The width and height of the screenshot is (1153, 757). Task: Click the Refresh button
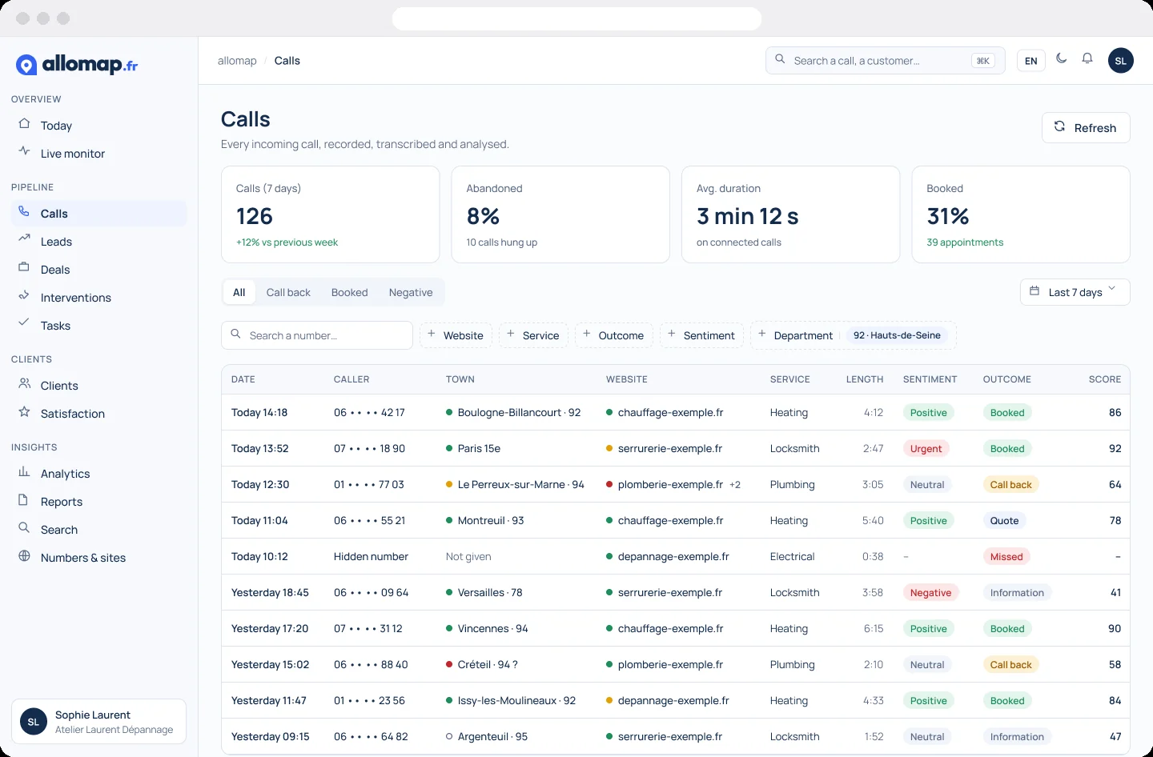(1086, 128)
